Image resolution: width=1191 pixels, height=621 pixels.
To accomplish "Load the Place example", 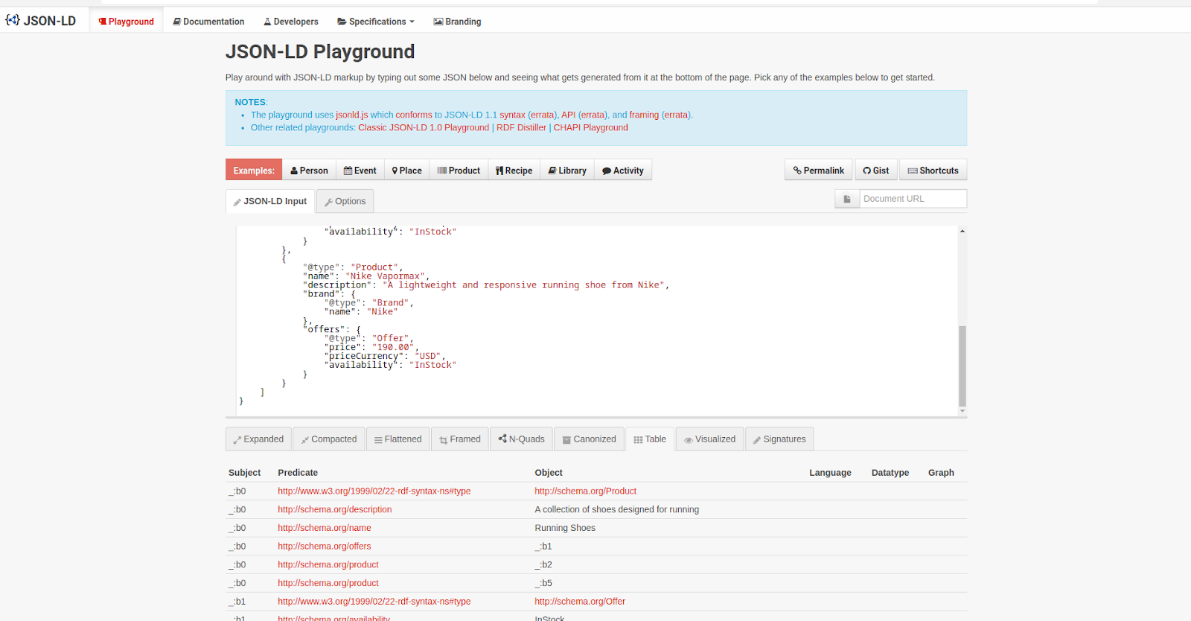I will point(406,171).
